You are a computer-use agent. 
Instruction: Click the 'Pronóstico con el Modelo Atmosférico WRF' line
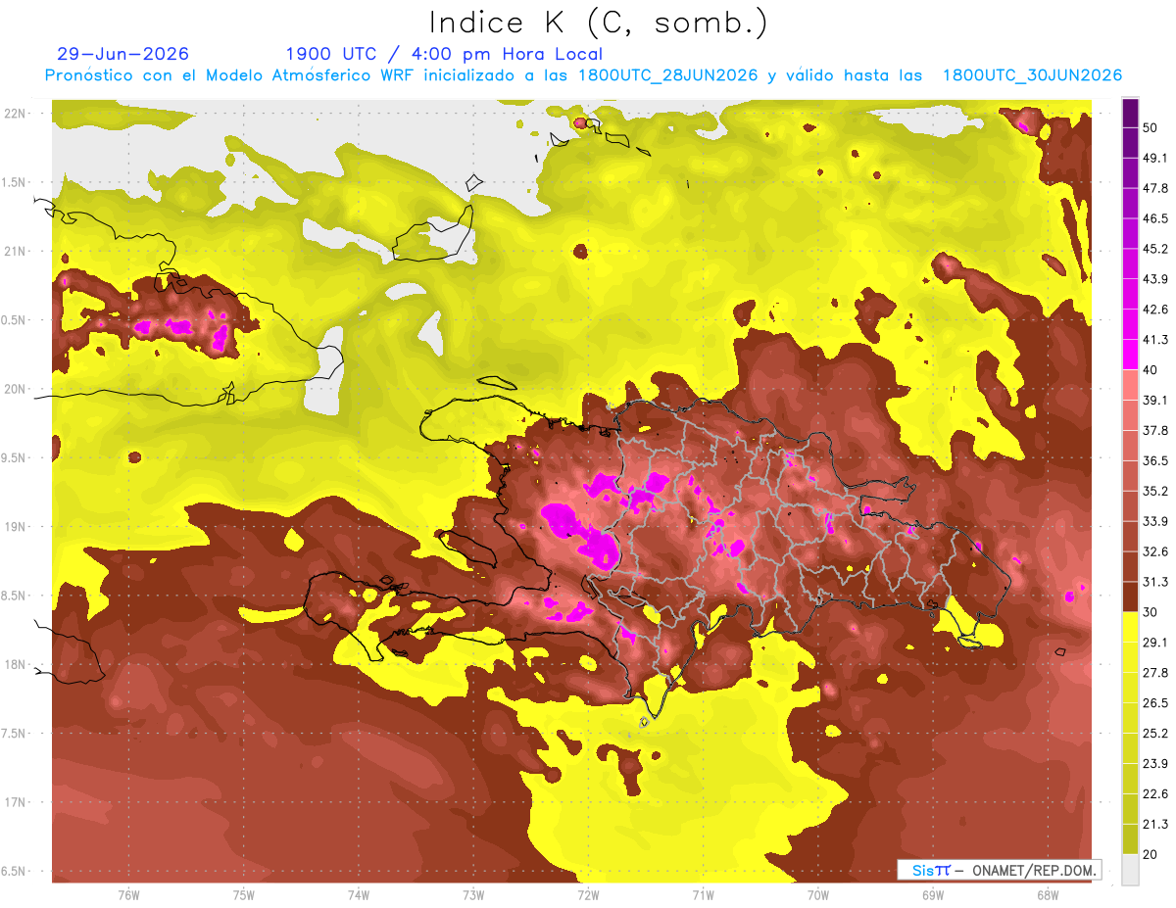(x=583, y=75)
